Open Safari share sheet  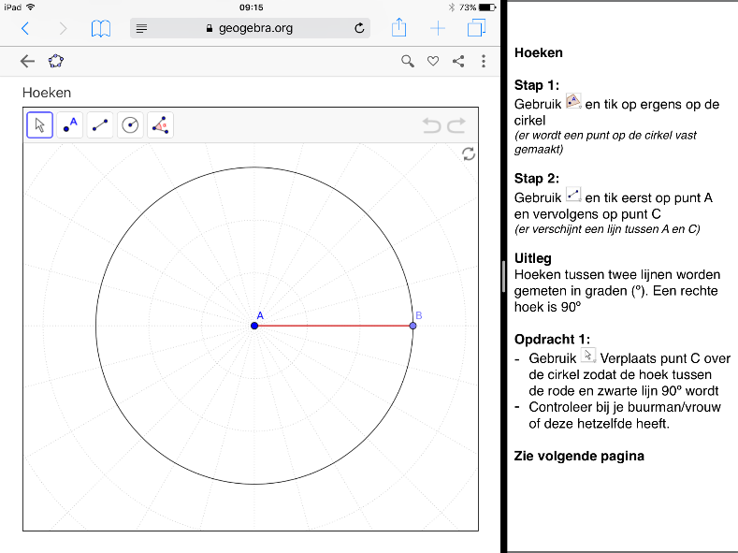[x=399, y=27]
